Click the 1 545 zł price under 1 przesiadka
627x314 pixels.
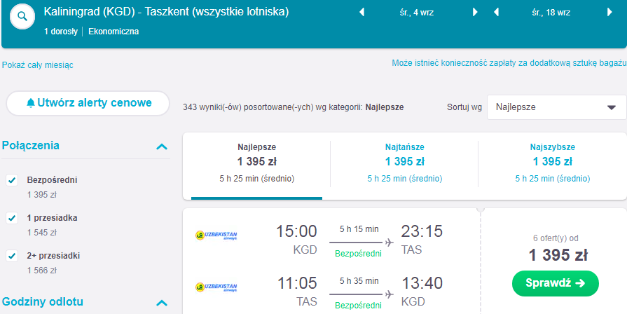point(42,233)
